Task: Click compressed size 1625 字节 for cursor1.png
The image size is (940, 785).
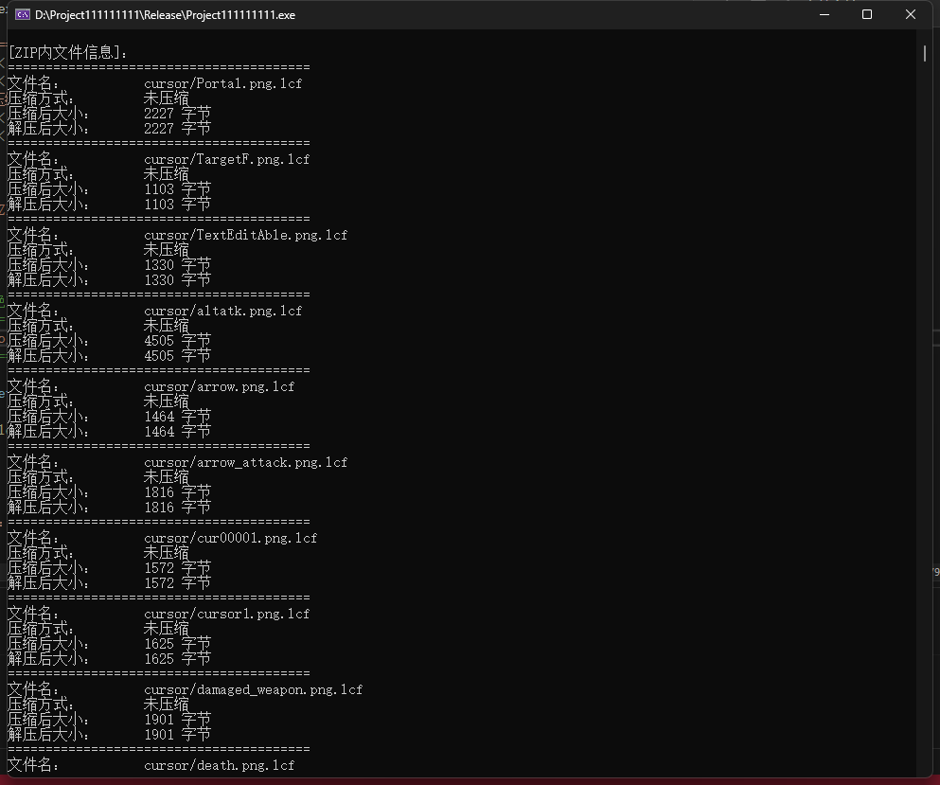Action: (177, 644)
